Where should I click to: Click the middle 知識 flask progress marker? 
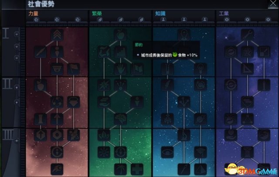click(184, 20)
